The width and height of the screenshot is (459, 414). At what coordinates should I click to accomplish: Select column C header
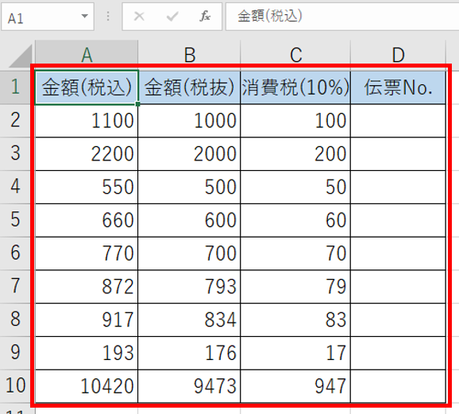pos(295,55)
